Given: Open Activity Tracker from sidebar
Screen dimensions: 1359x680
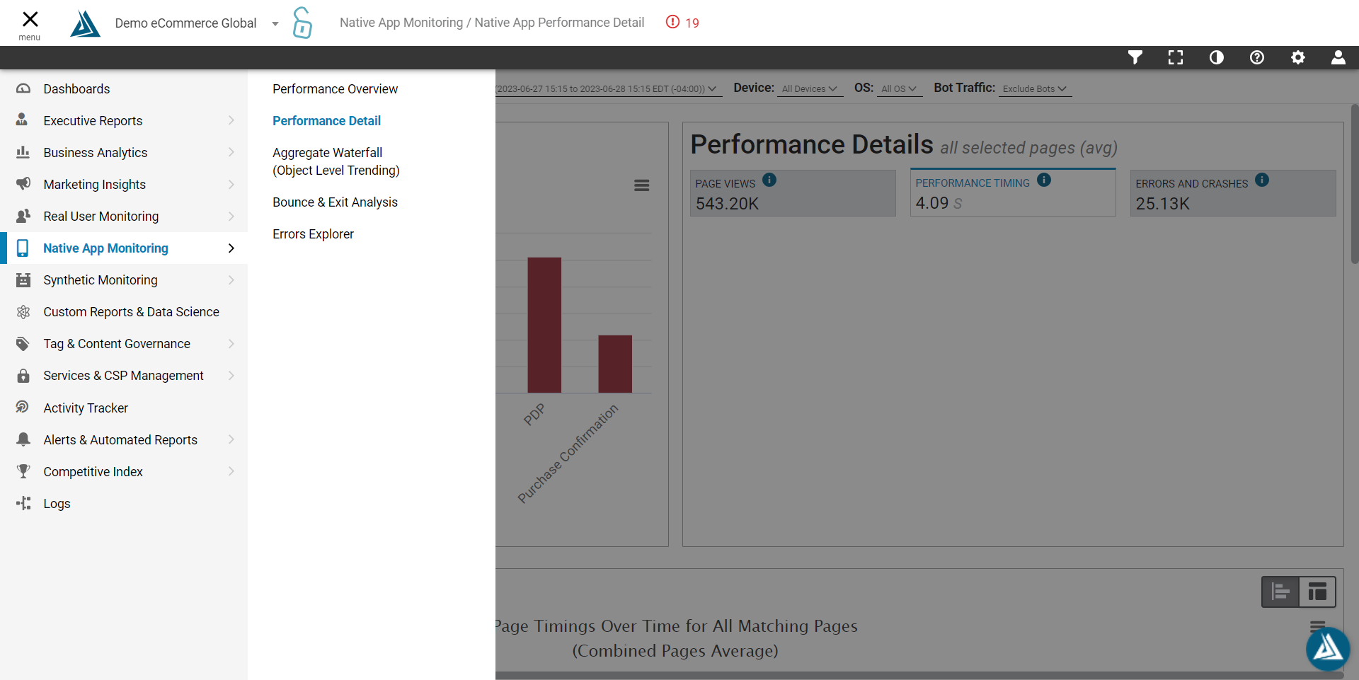Looking at the screenshot, I should click(124, 408).
